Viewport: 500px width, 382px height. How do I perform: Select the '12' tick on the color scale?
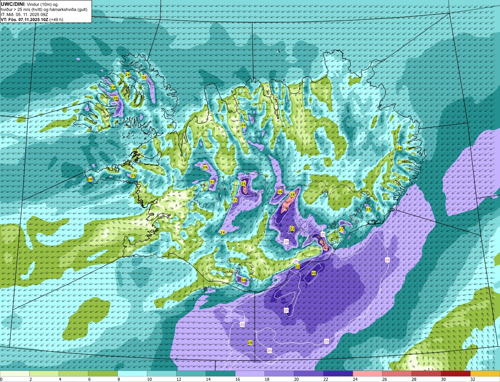179,379
